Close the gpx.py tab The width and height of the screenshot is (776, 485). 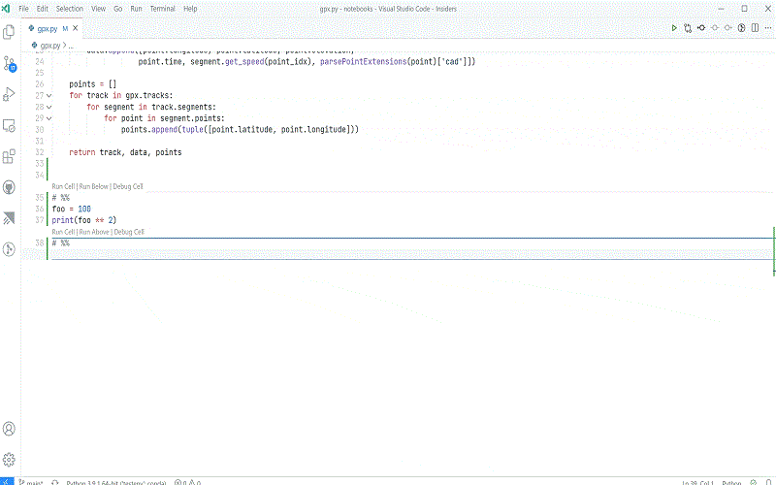click(76, 28)
